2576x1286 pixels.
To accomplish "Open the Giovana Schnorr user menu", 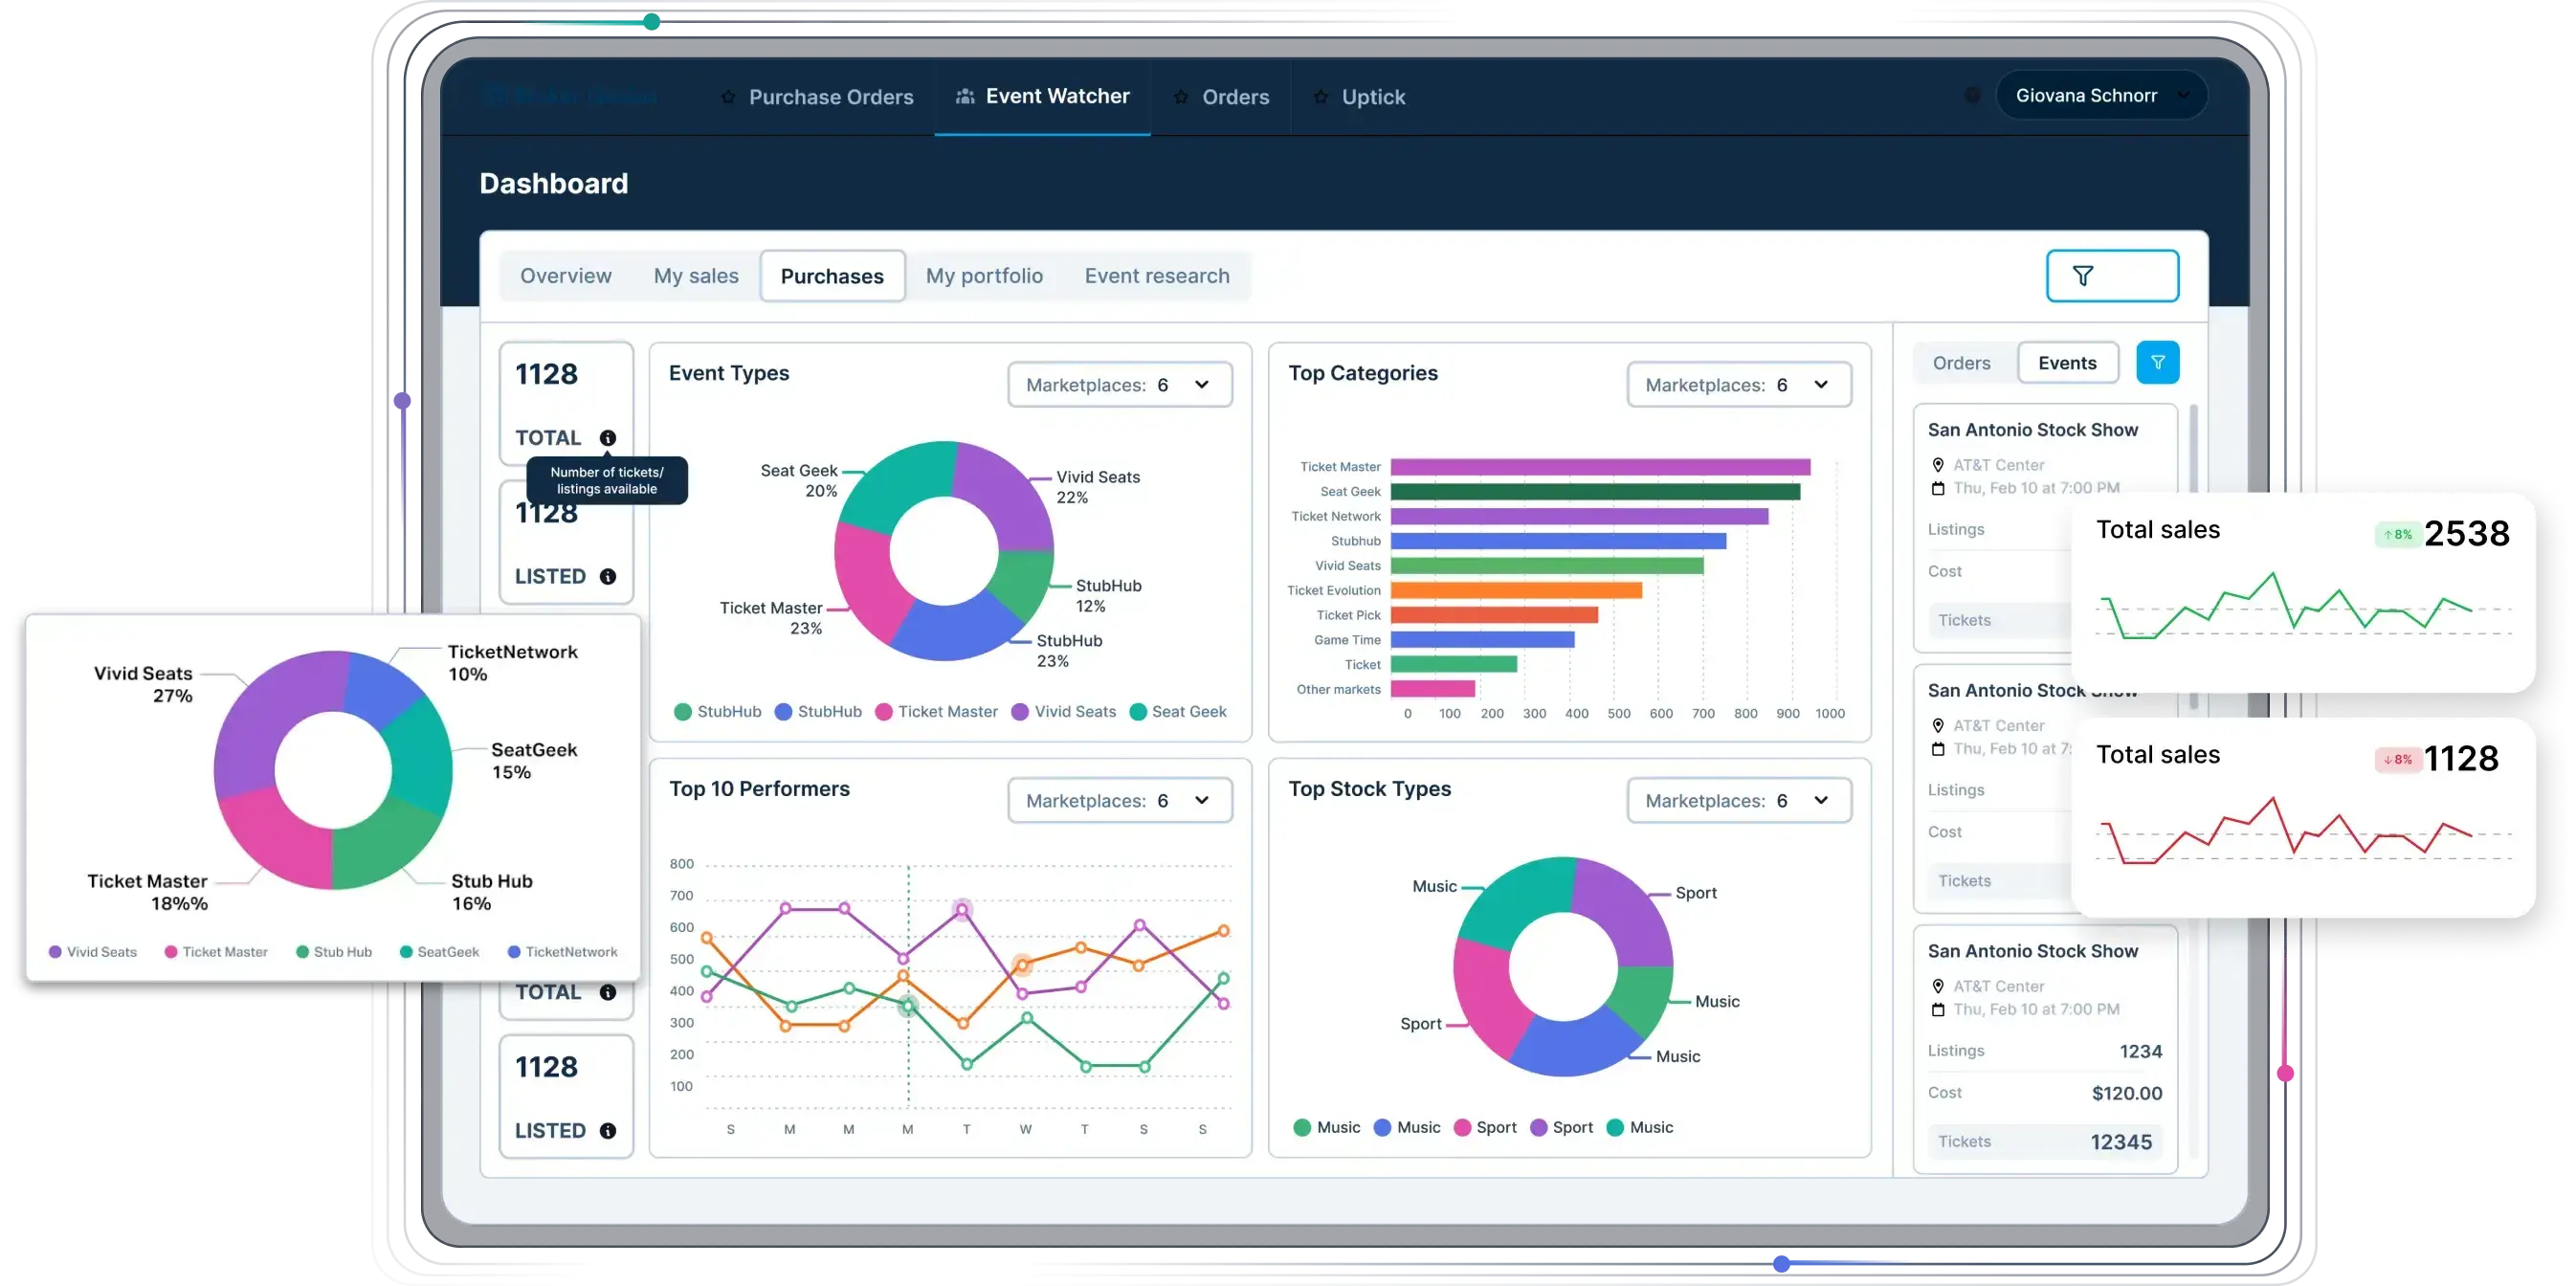I will (2100, 96).
